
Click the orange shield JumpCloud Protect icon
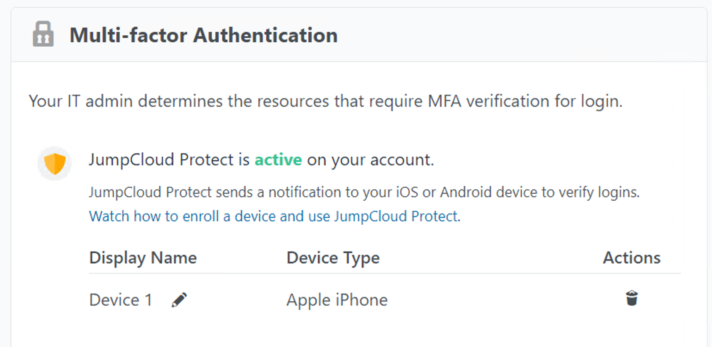55,163
